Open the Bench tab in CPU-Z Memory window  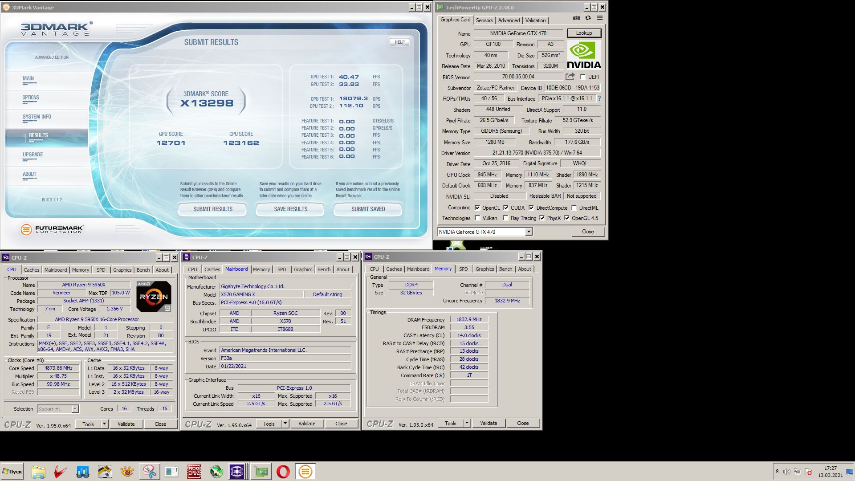tap(505, 269)
